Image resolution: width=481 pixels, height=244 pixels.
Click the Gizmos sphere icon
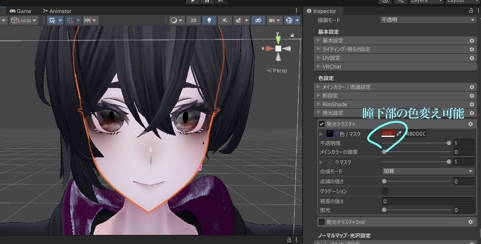pyautogui.click(x=289, y=21)
